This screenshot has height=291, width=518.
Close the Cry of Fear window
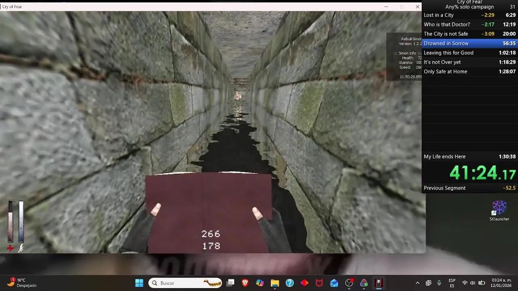click(417, 6)
